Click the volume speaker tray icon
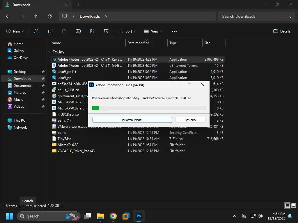This screenshot has width=298, height=223. (x=260, y=216)
